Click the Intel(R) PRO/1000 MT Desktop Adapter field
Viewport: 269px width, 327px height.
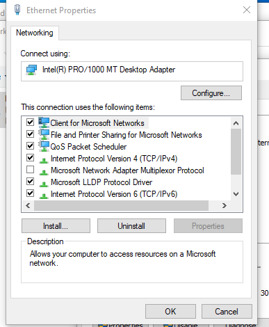point(132,71)
